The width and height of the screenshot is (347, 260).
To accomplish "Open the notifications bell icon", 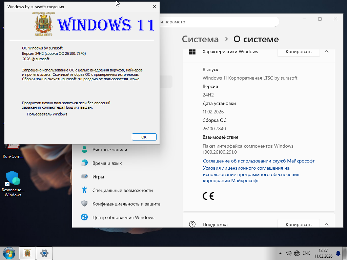I will 338,253.
